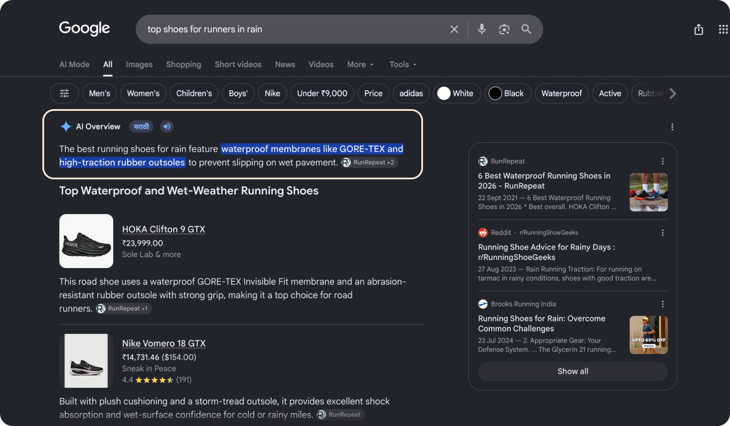Click 'Top Waterproof and Wet-Weather Running Shoes' heading
This screenshot has height=426, width=730.
(x=189, y=191)
